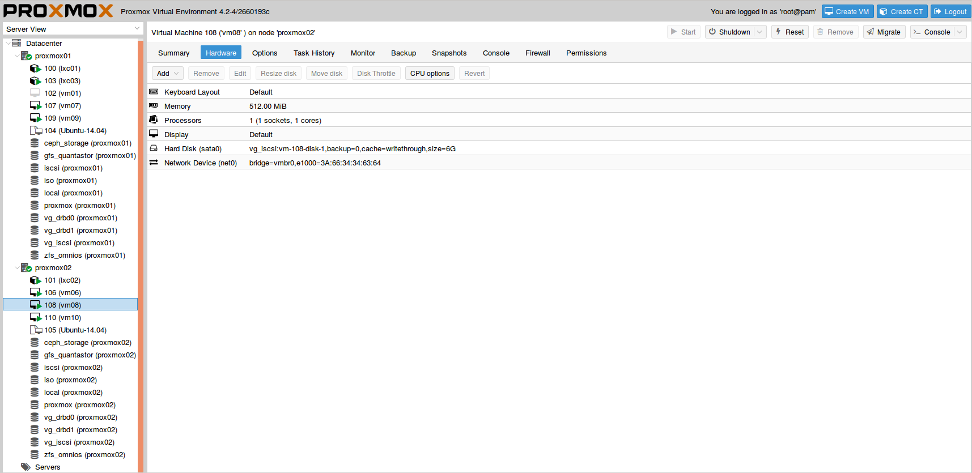Click the Servers tag icon in tree
Viewport: 972px width, 473px height.
click(x=26, y=467)
